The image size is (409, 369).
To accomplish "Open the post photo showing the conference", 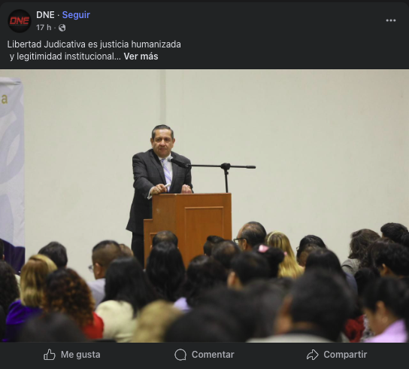I will (204, 206).
